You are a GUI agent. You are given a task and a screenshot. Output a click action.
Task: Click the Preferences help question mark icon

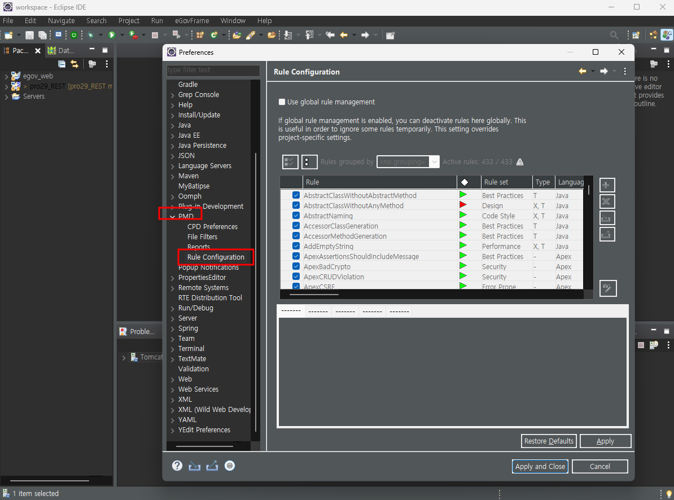(x=177, y=466)
